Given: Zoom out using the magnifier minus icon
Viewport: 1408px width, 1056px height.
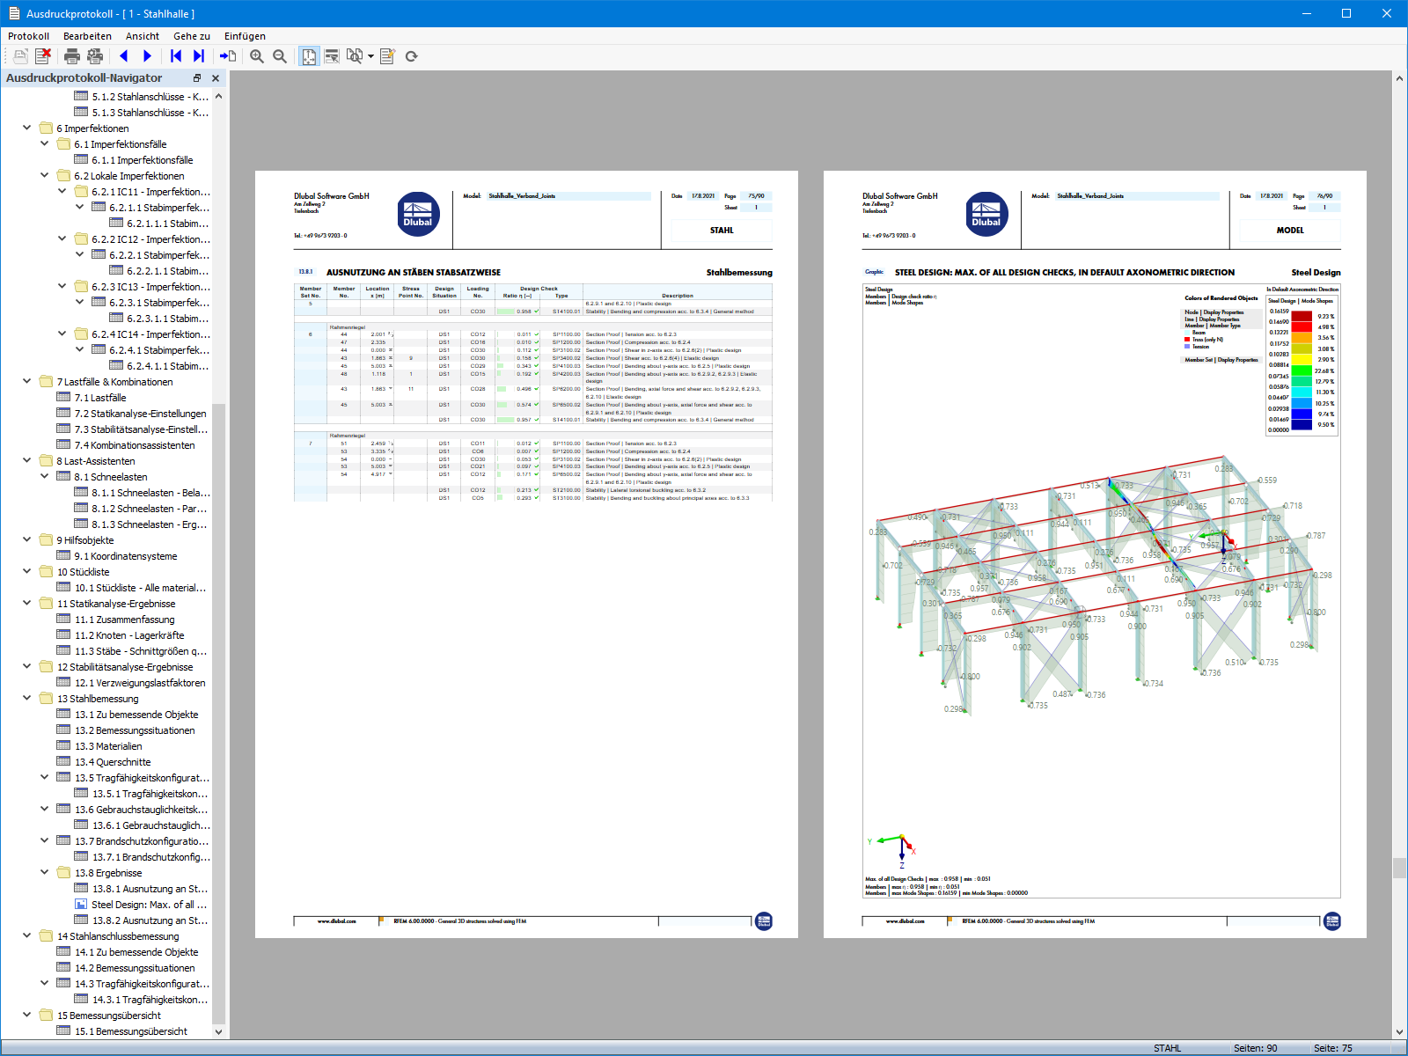Looking at the screenshot, I should [x=278, y=55].
